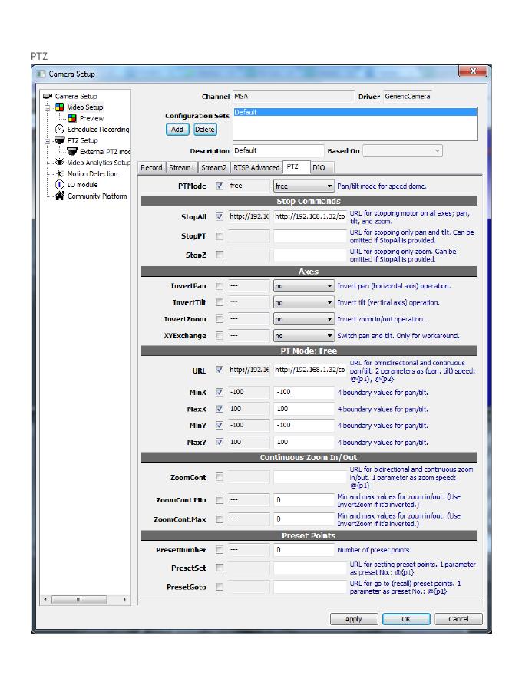
Task: Switch to the RTSP Advanced tab
Action: tap(256, 167)
